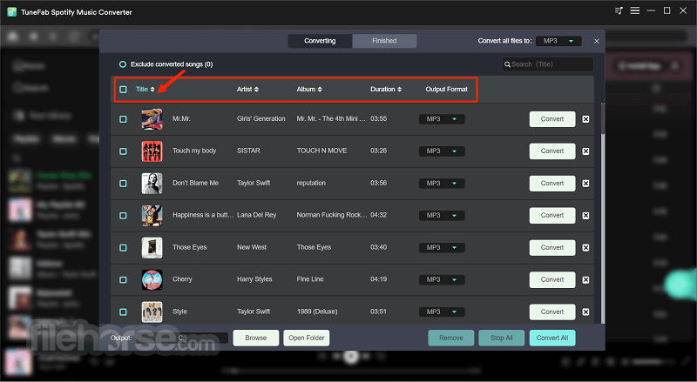Close the converting dialog panel

597,41
